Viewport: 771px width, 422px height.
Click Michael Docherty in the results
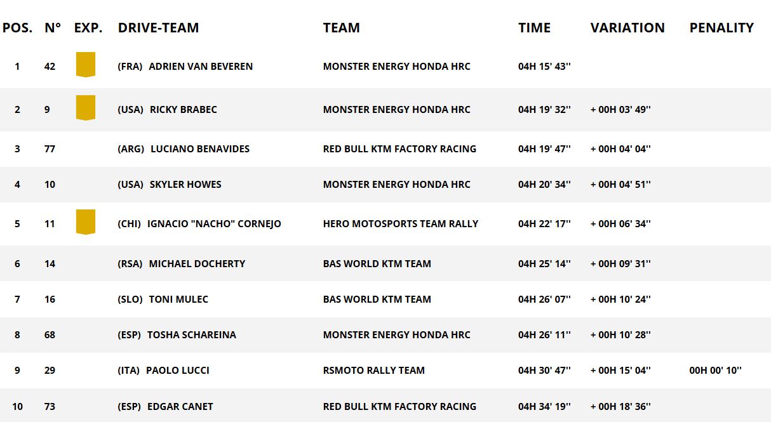click(x=197, y=264)
